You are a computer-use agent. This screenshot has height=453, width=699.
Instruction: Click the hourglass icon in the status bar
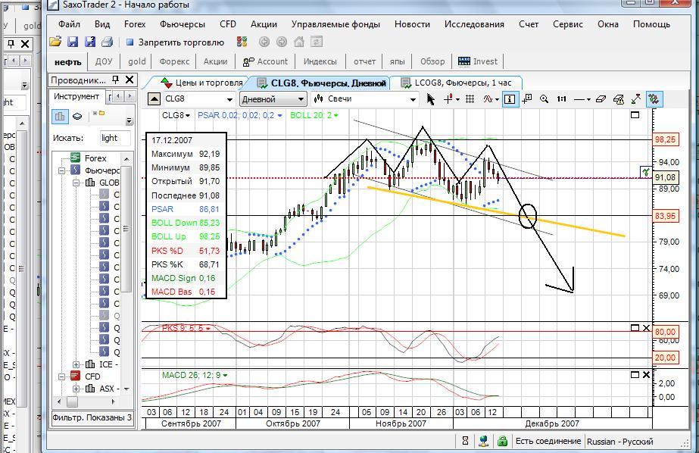point(465,441)
